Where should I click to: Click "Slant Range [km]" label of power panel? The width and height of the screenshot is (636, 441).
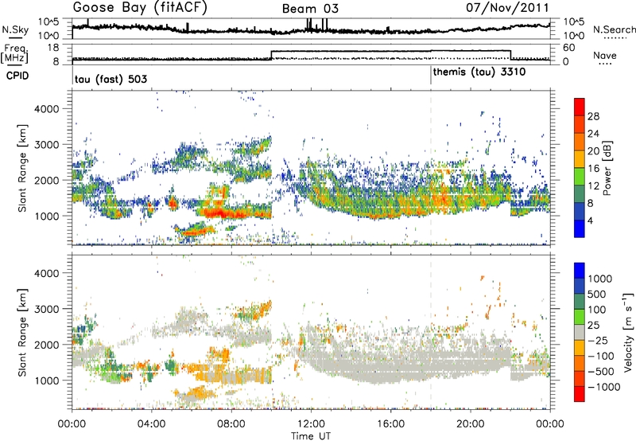coord(23,168)
